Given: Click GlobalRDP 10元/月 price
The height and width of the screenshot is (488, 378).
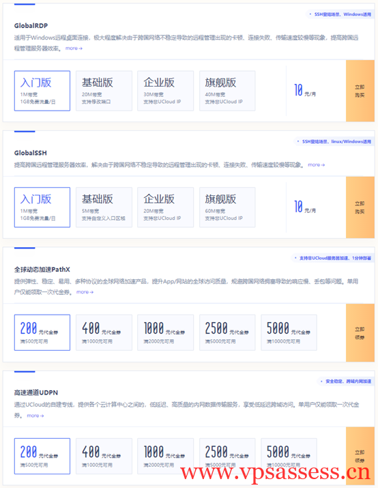Looking at the screenshot, I should 305,91.
